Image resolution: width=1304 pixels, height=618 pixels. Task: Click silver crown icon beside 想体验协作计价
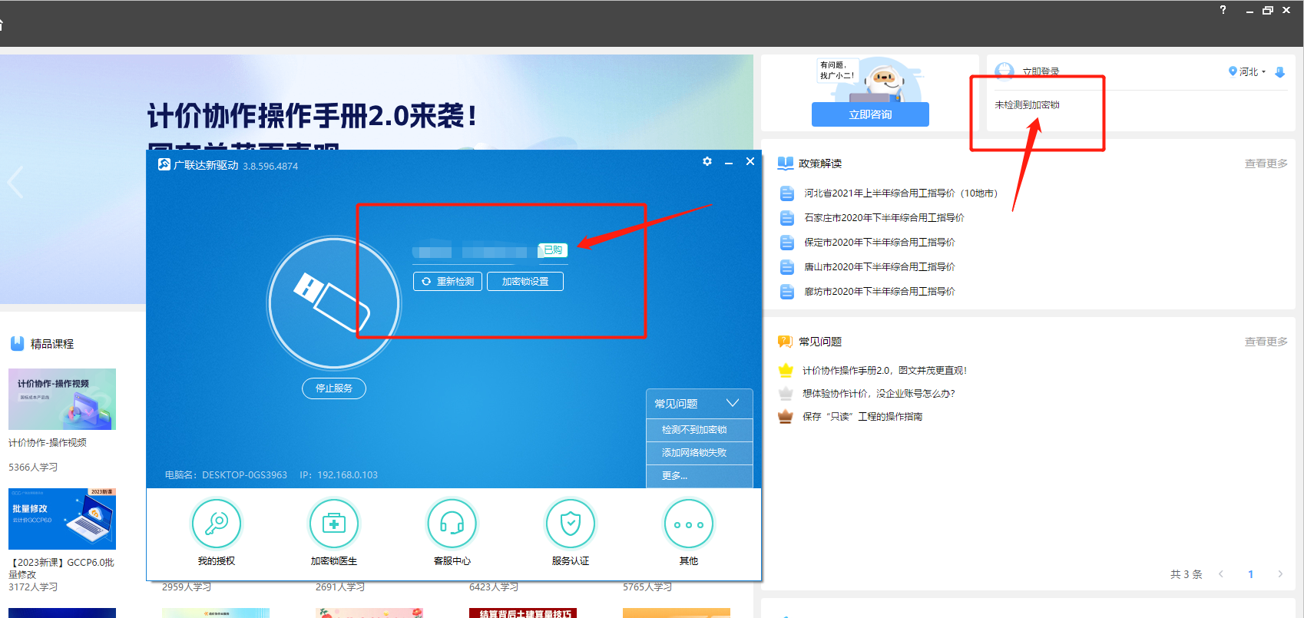pyautogui.click(x=786, y=393)
